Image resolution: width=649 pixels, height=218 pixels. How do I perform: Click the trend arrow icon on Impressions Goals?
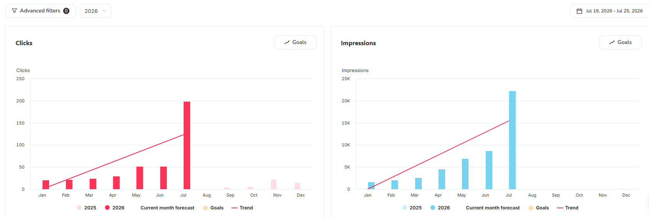tap(612, 42)
